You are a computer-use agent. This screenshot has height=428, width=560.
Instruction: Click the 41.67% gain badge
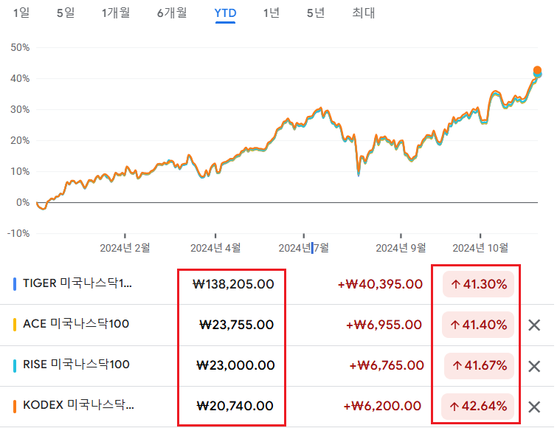tap(479, 365)
